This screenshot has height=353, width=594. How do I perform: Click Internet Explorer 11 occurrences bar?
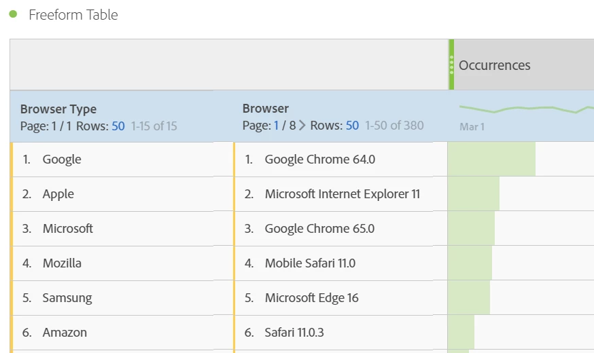[x=474, y=193]
